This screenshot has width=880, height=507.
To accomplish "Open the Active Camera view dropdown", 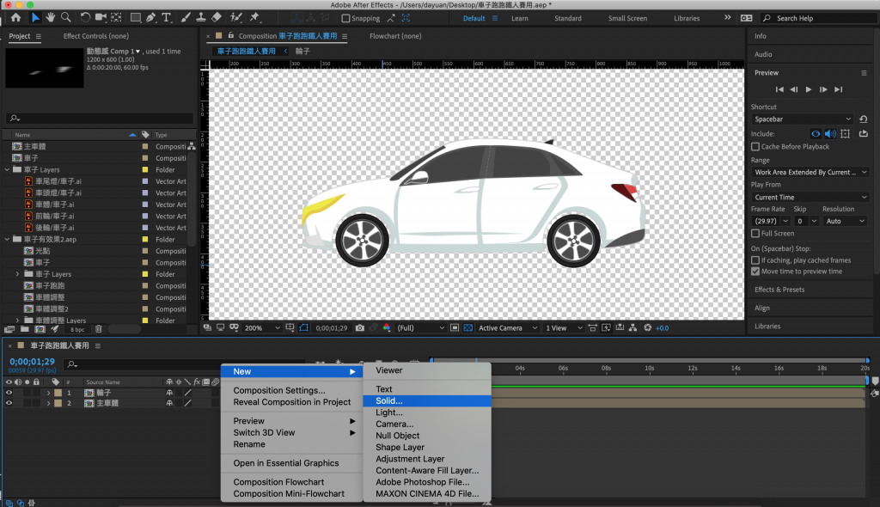I will tap(507, 327).
